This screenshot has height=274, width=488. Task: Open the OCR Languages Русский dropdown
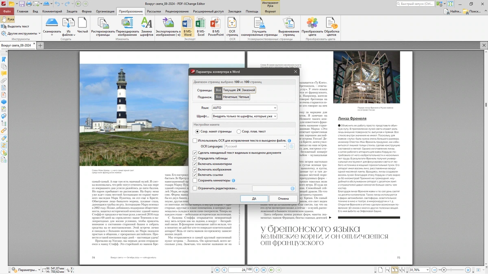pos(255,146)
